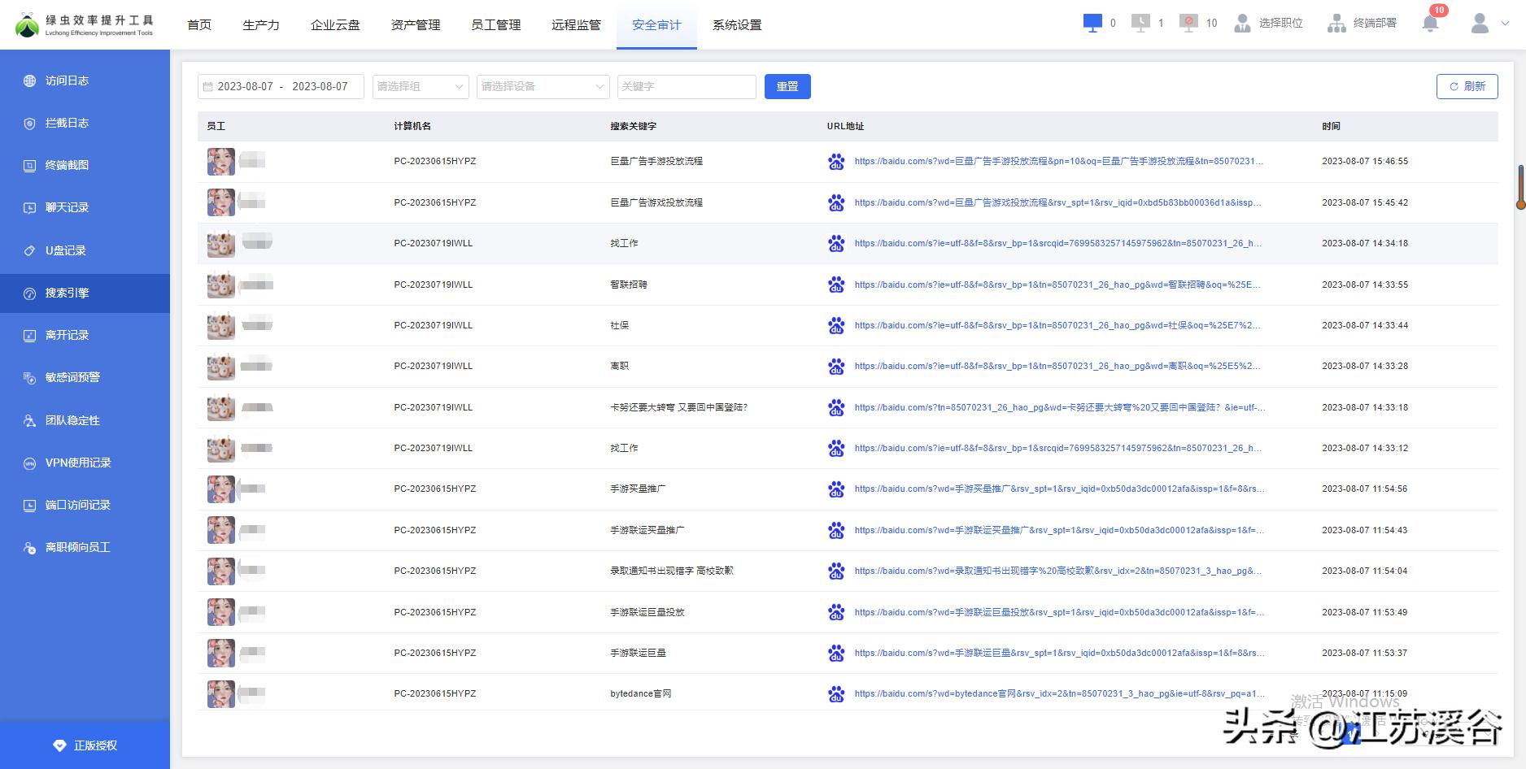This screenshot has height=769, width=1526.
Task: Open 端口访问记录 from the sidebar
Action: (x=77, y=504)
